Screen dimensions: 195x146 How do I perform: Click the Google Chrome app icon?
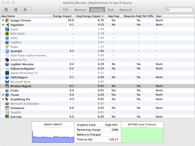click(x=7, y=20)
